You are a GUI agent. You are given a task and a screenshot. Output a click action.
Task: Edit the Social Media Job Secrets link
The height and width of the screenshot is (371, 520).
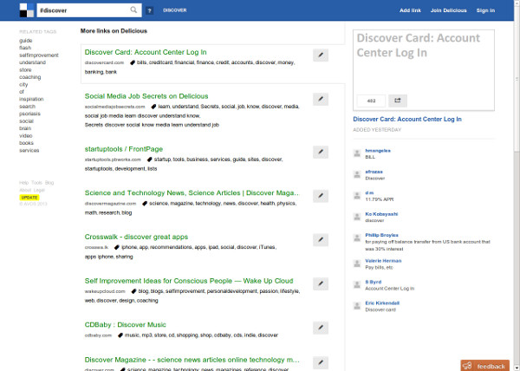coord(321,99)
